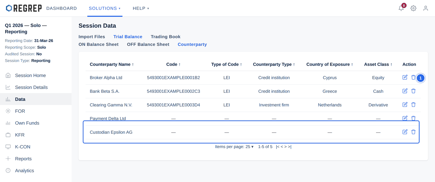Click the Analytics sidebar icon
This screenshot has width=435, height=182.
tap(8, 171)
